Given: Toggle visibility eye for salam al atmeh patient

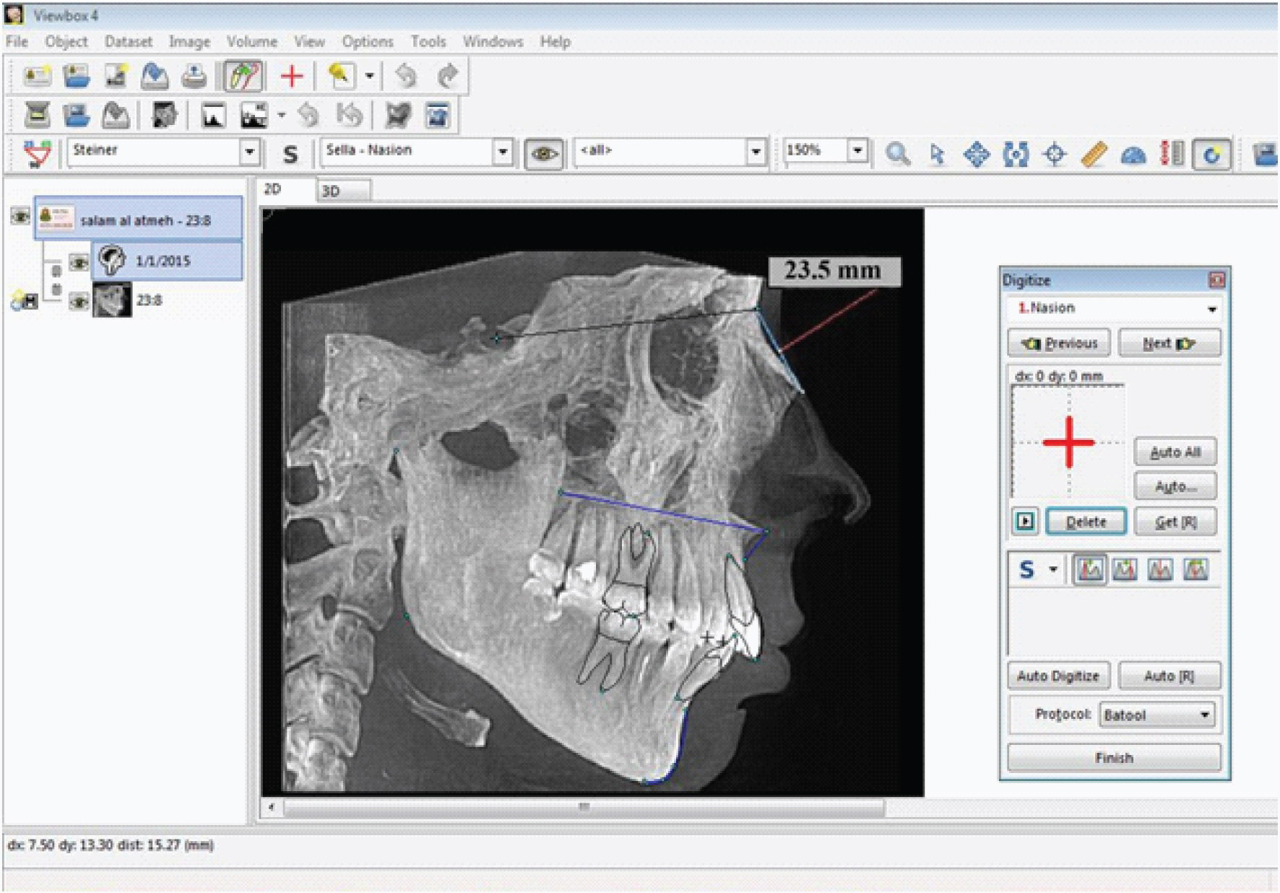Looking at the screenshot, I should tap(20, 215).
